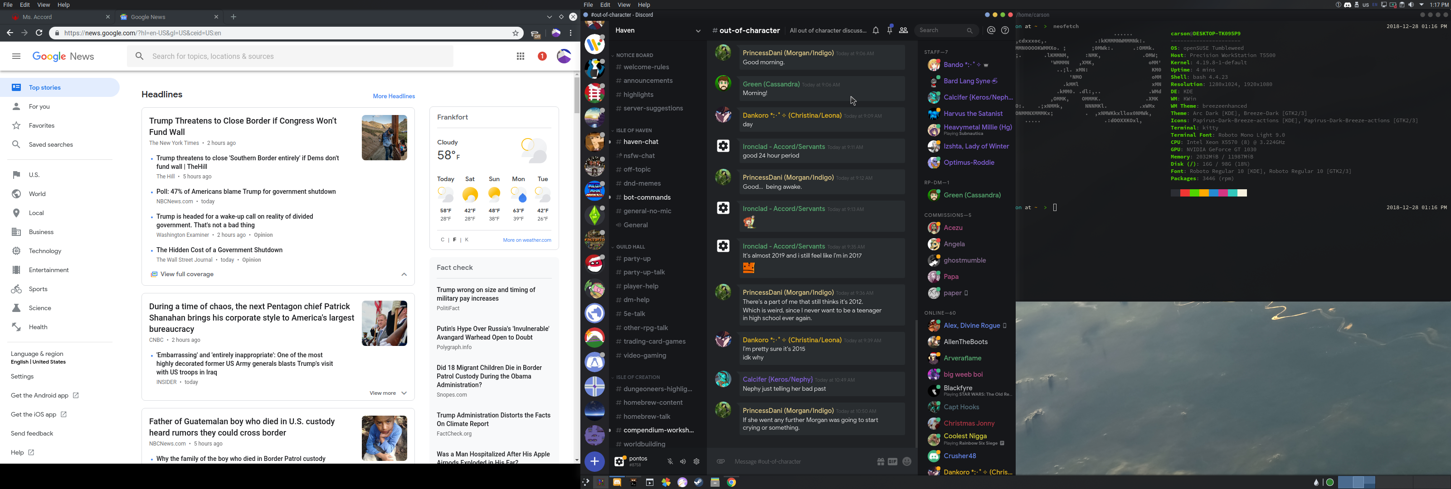Close the Google News browser tab
Viewport: 1451px width, 489px height.
[216, 18]
